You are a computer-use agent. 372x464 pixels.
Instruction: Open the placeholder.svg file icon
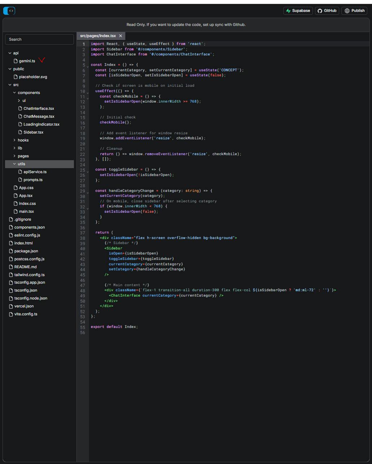point(15,77)
